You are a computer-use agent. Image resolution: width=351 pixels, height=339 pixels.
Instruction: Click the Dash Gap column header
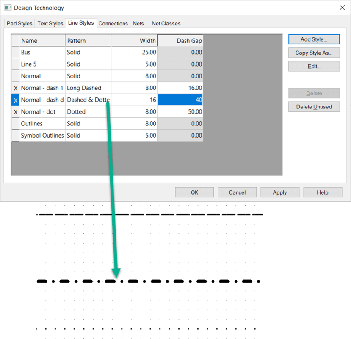click(x=180, y=41)
